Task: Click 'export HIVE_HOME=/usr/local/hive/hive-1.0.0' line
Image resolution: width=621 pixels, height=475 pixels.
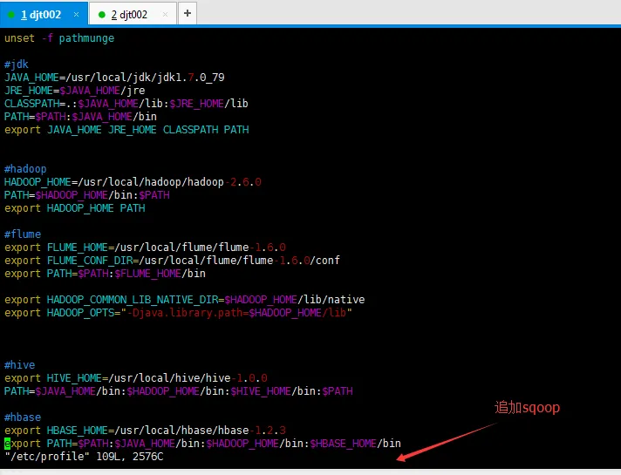Action: (x=136, y=377)
